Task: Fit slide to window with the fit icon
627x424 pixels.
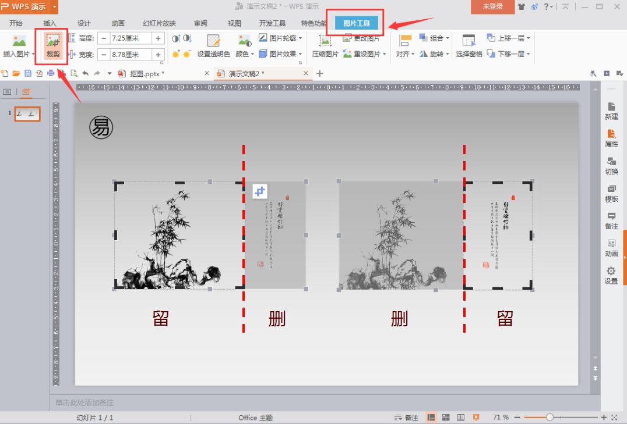Action: [615, 417]
